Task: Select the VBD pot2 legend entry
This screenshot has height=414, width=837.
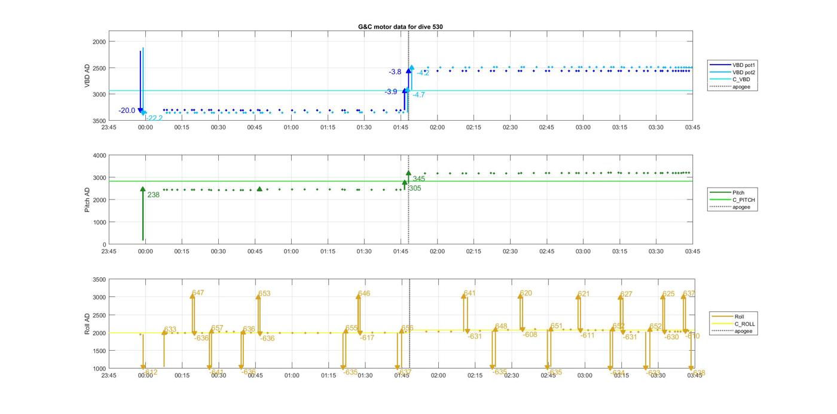Action: click(733, 72)
